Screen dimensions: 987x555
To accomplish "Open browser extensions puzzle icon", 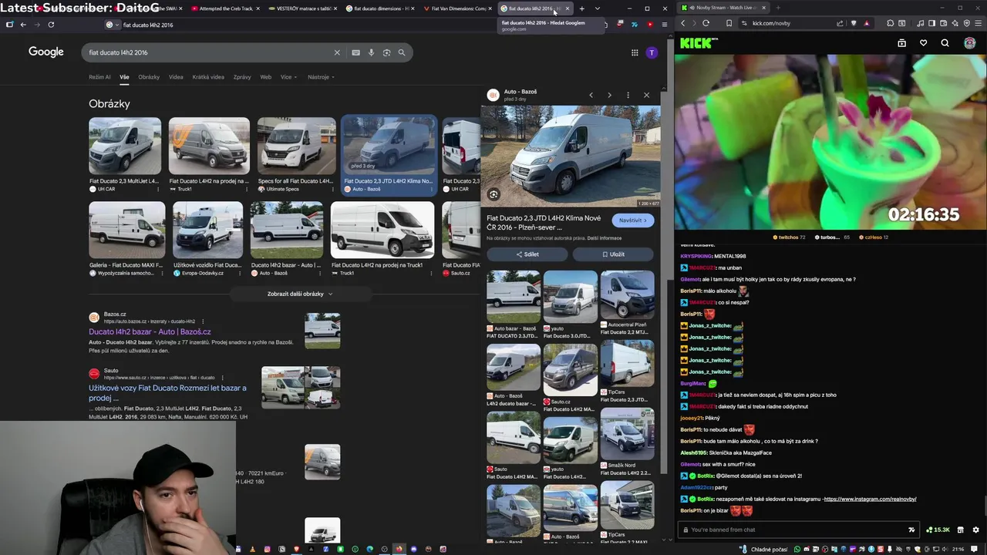I will pos(891,23).
